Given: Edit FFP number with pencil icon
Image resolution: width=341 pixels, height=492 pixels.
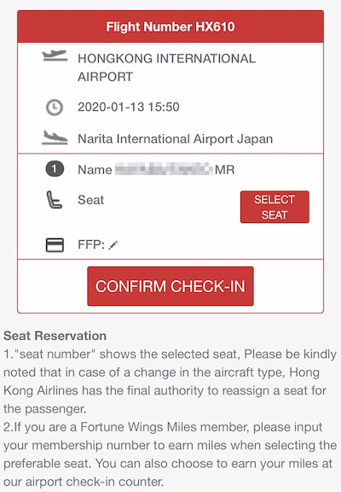Looking at the screenshot, I should pos(113,245).
